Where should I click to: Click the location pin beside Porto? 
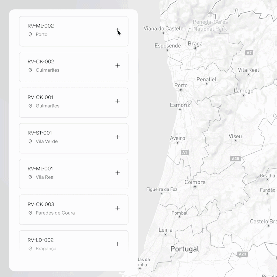pyautogui.click(x=30, y=34)
